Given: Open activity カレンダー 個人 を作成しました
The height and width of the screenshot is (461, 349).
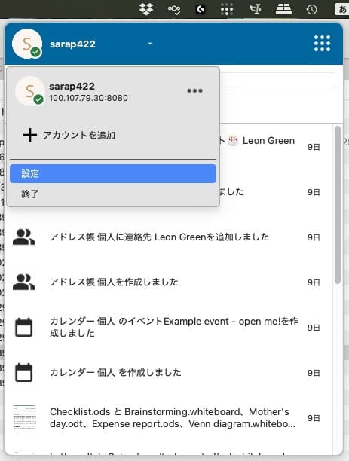Looking at the screenshot, I should pos(168,373).
